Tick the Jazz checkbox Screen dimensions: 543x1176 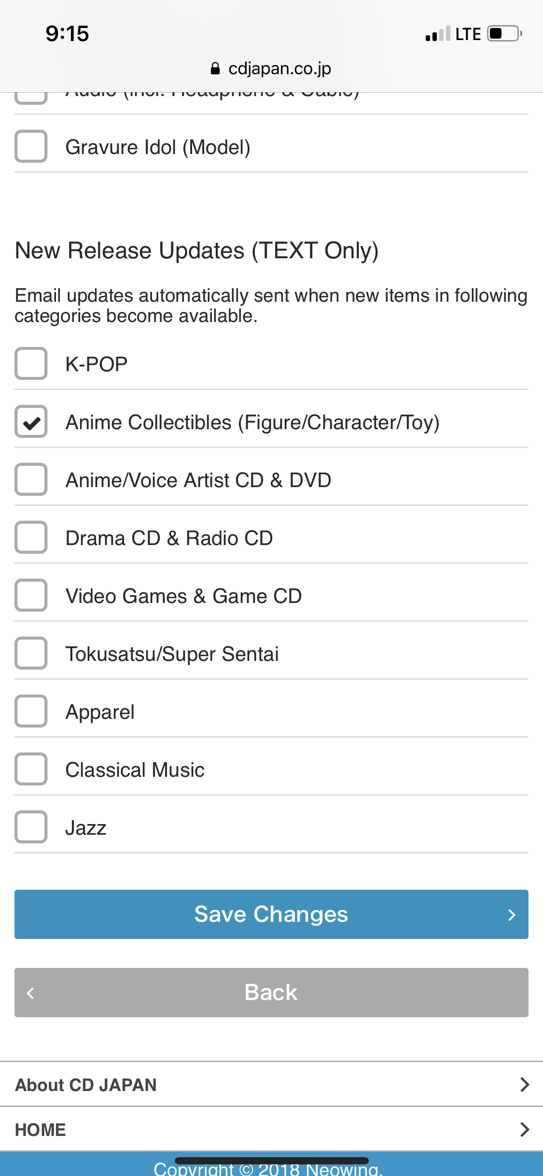click(x=31, y=827)
